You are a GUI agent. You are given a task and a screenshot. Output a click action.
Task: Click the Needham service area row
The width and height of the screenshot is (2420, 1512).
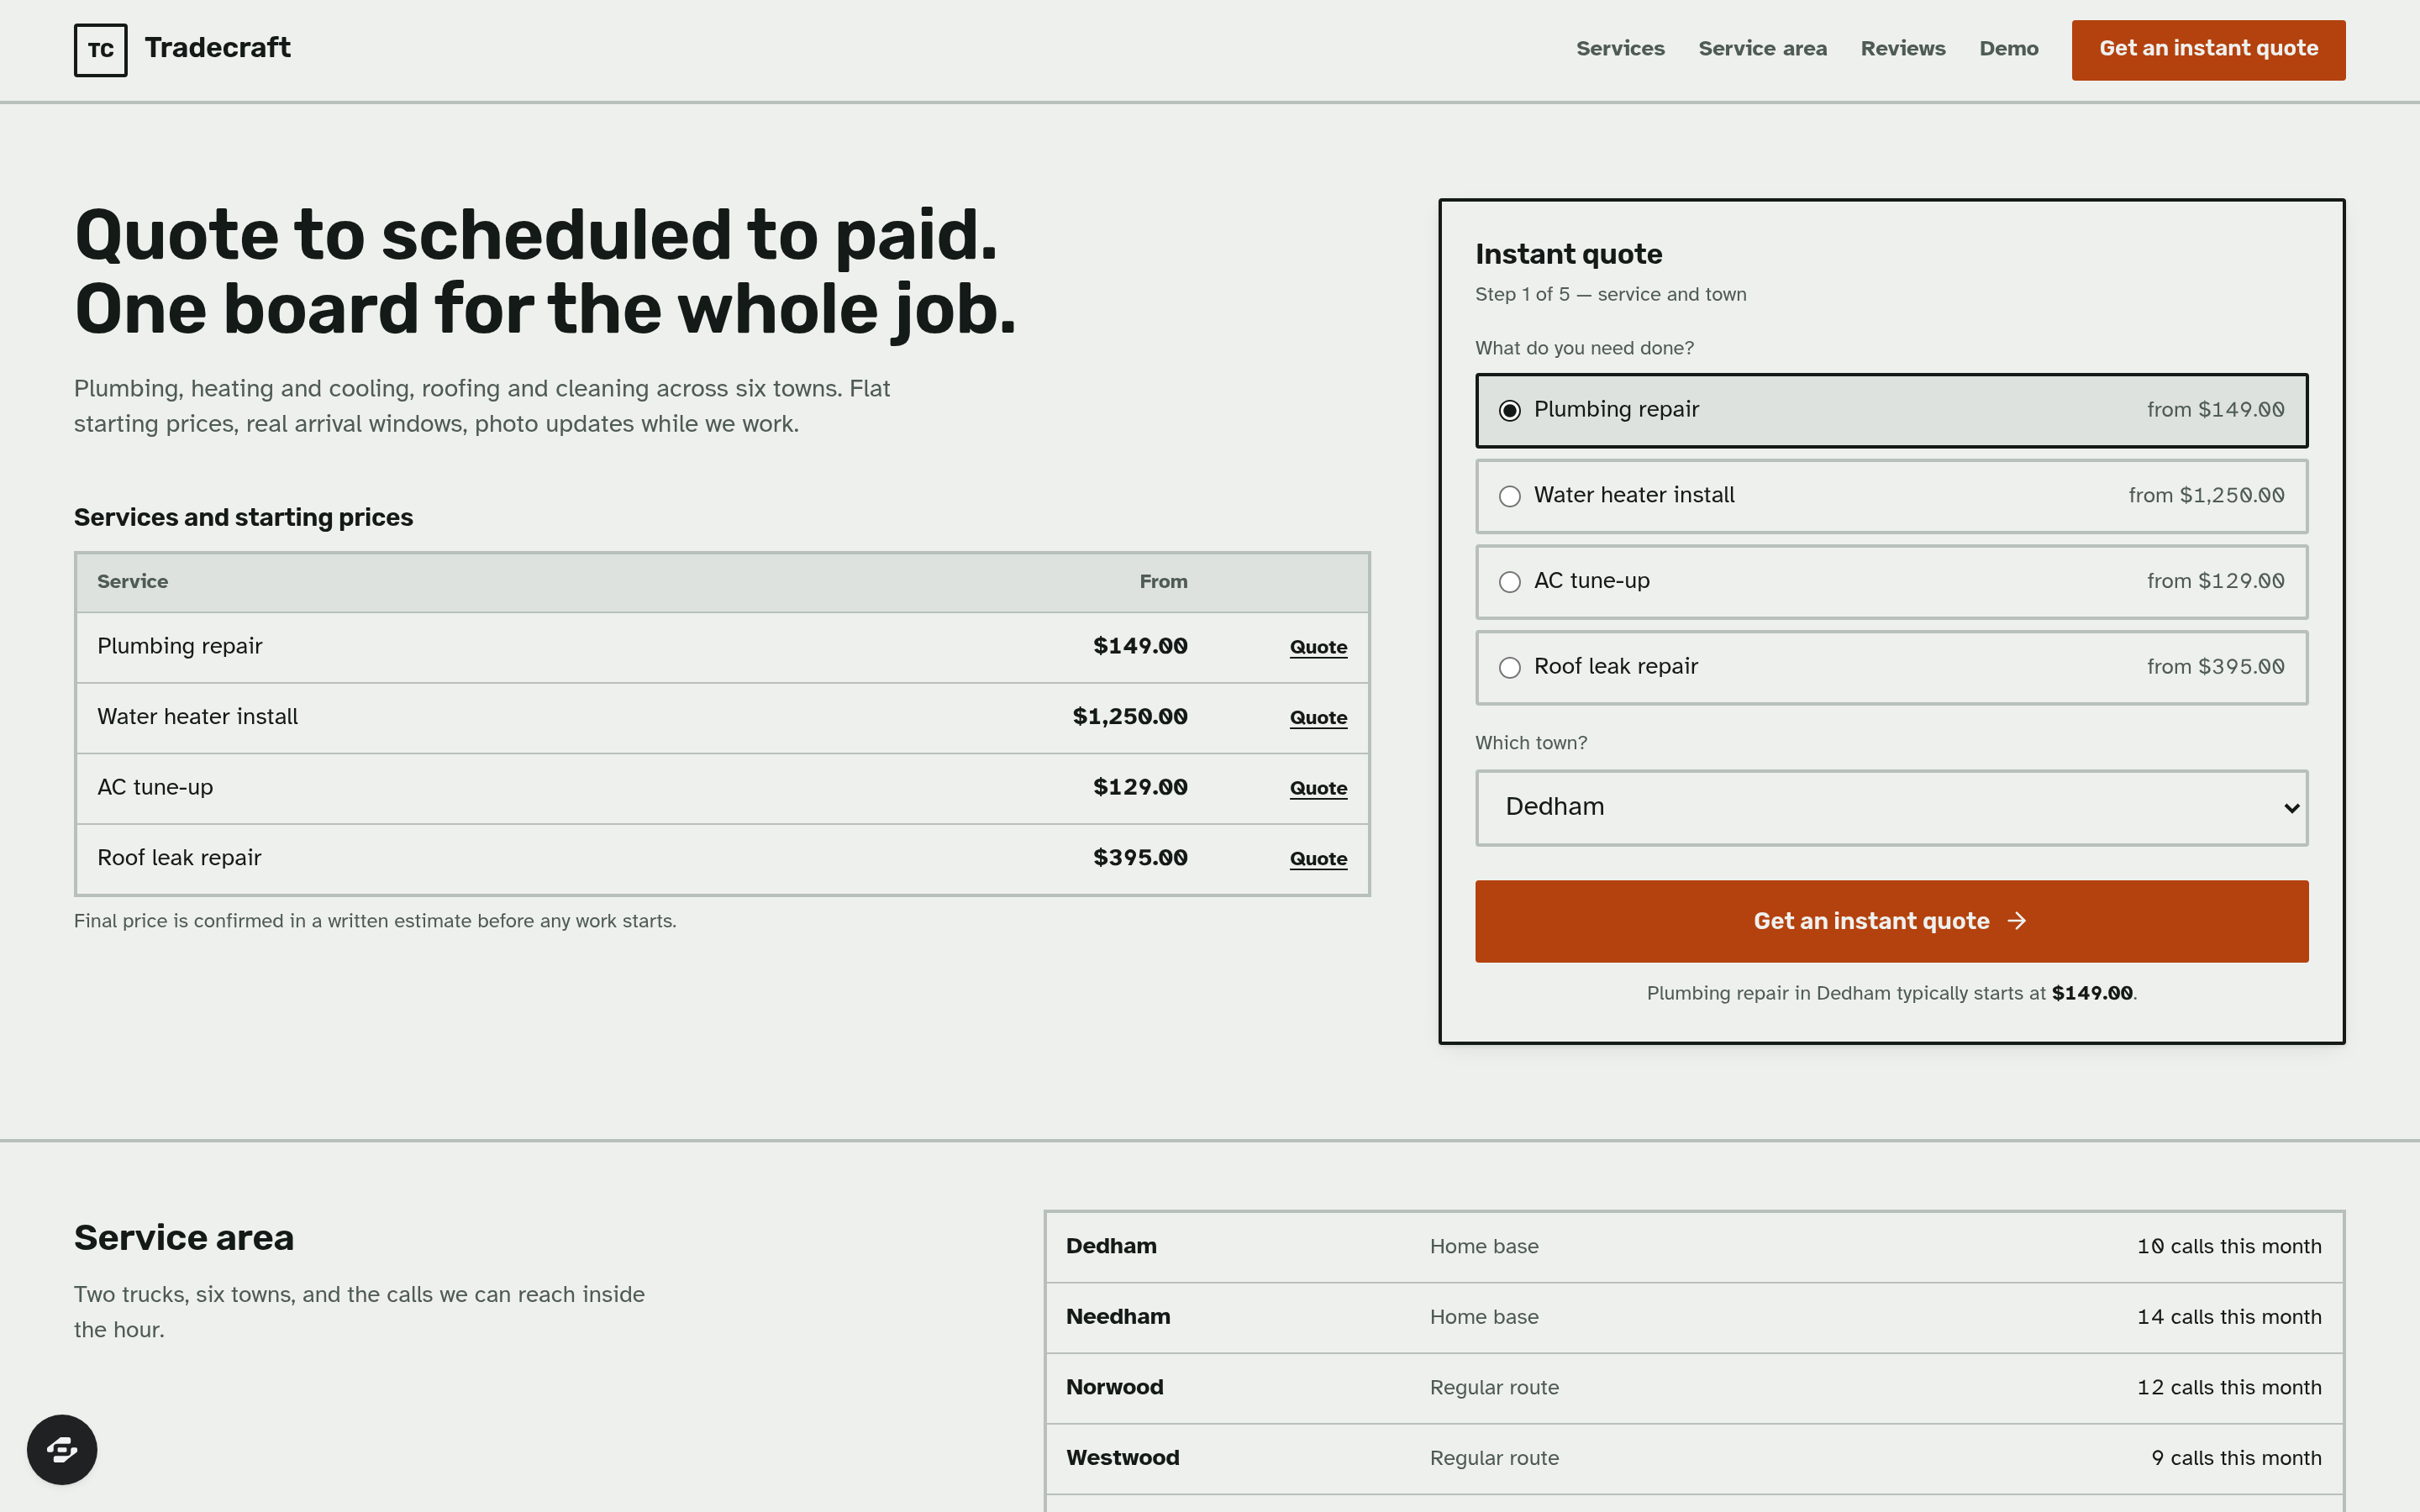click(1694, 1317)
